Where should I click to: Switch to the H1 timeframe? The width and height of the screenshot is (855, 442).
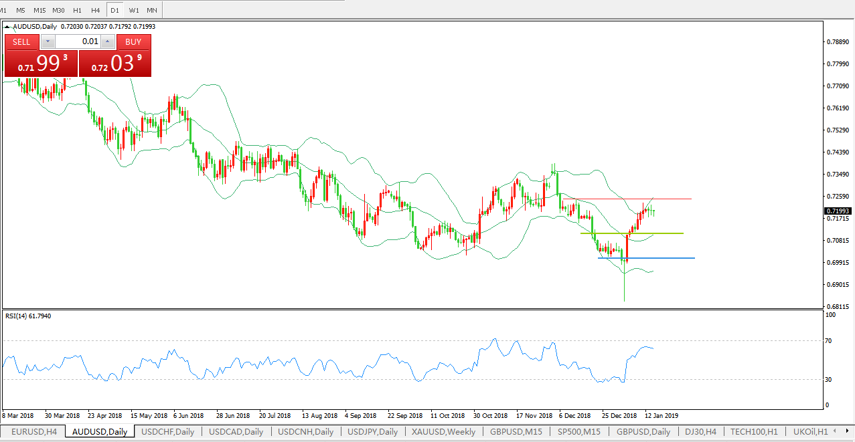78,10
